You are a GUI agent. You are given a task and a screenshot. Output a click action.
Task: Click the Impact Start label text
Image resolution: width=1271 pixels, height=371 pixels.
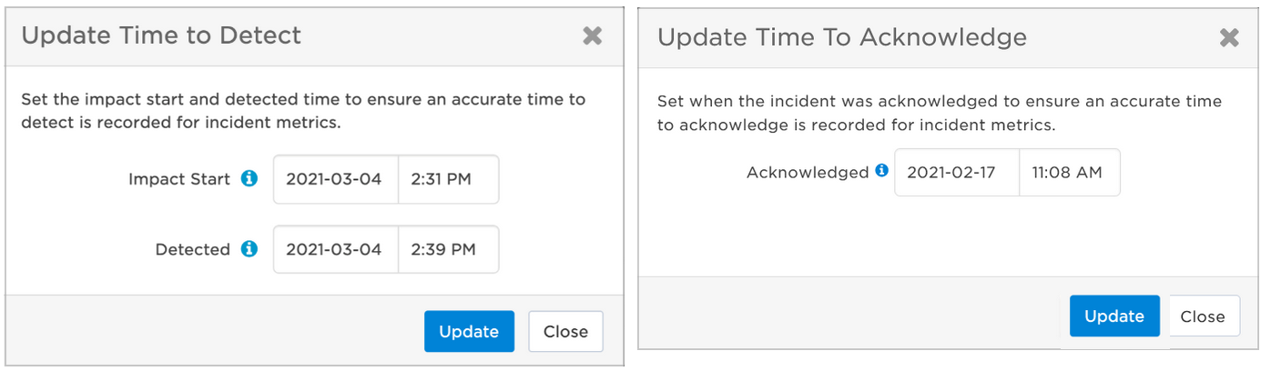(179, 179)
